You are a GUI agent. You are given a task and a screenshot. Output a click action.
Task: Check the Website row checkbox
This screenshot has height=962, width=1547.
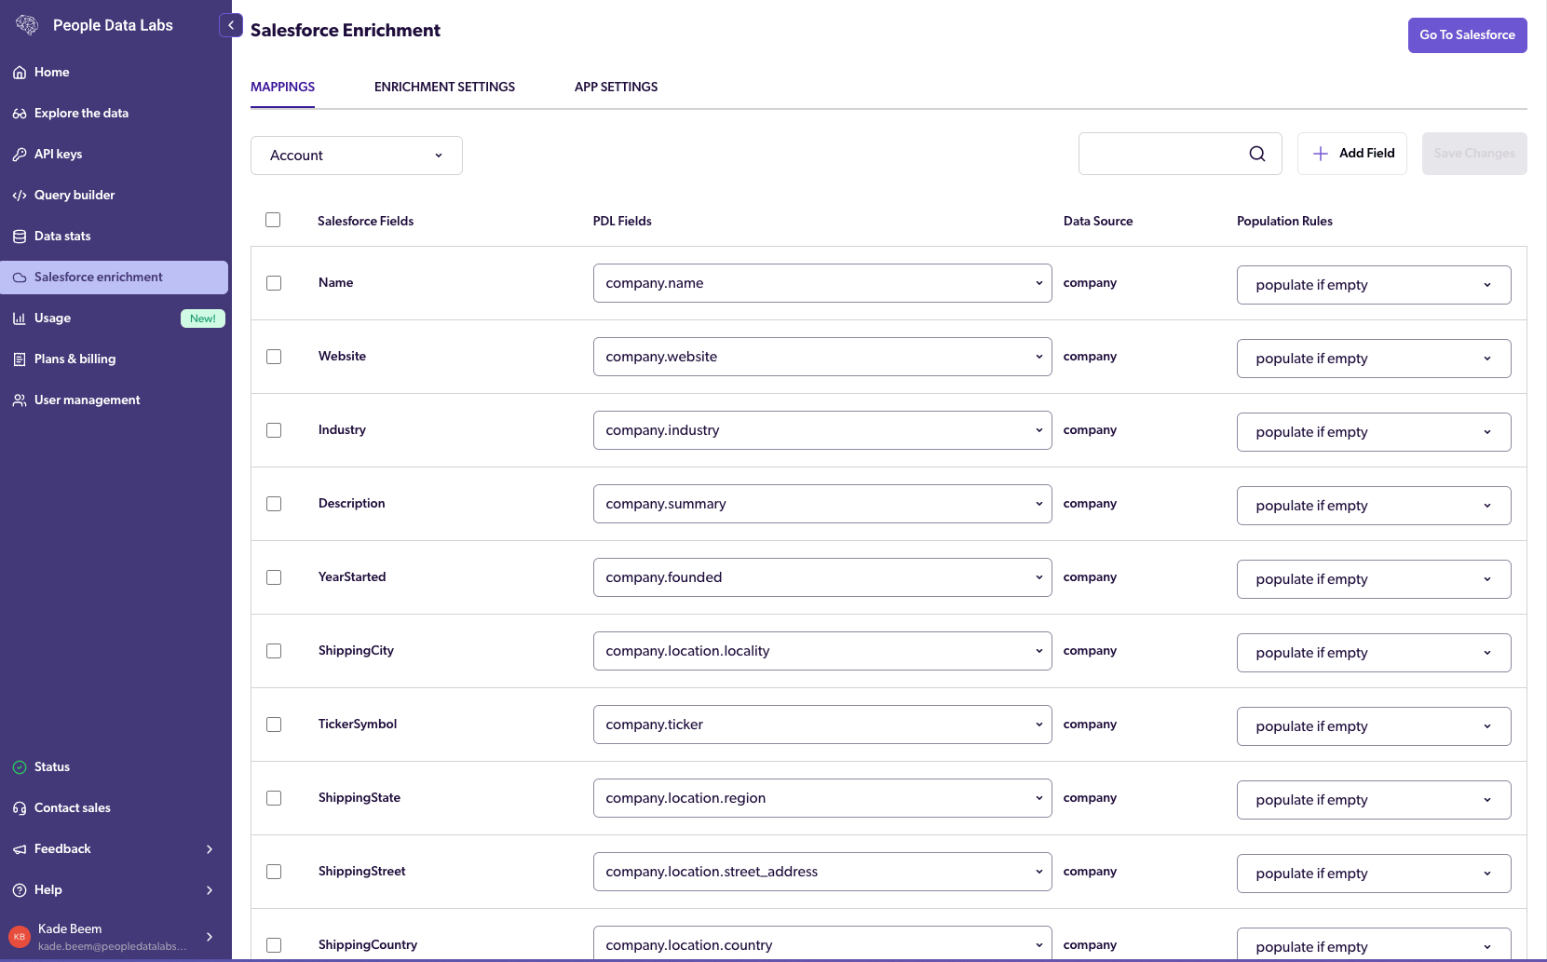[x=274, y=357]
